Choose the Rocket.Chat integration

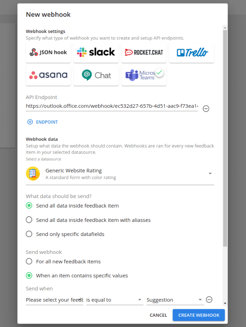pos(144,52)
